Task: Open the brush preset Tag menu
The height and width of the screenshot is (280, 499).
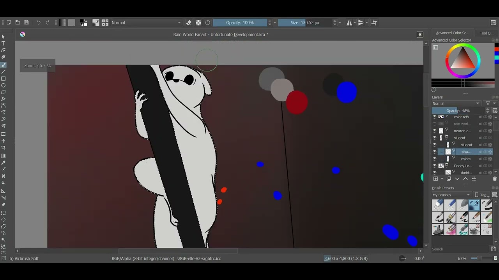Action: click(483, 195)
